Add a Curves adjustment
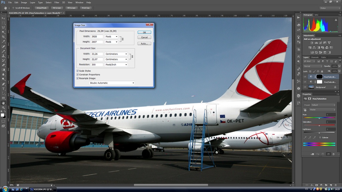 [321, 43]
